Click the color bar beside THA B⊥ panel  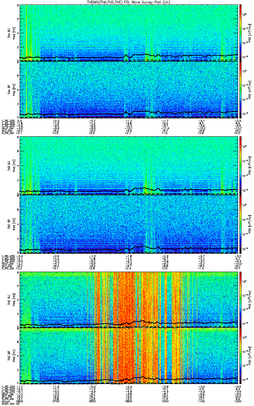tap(241, 32)
